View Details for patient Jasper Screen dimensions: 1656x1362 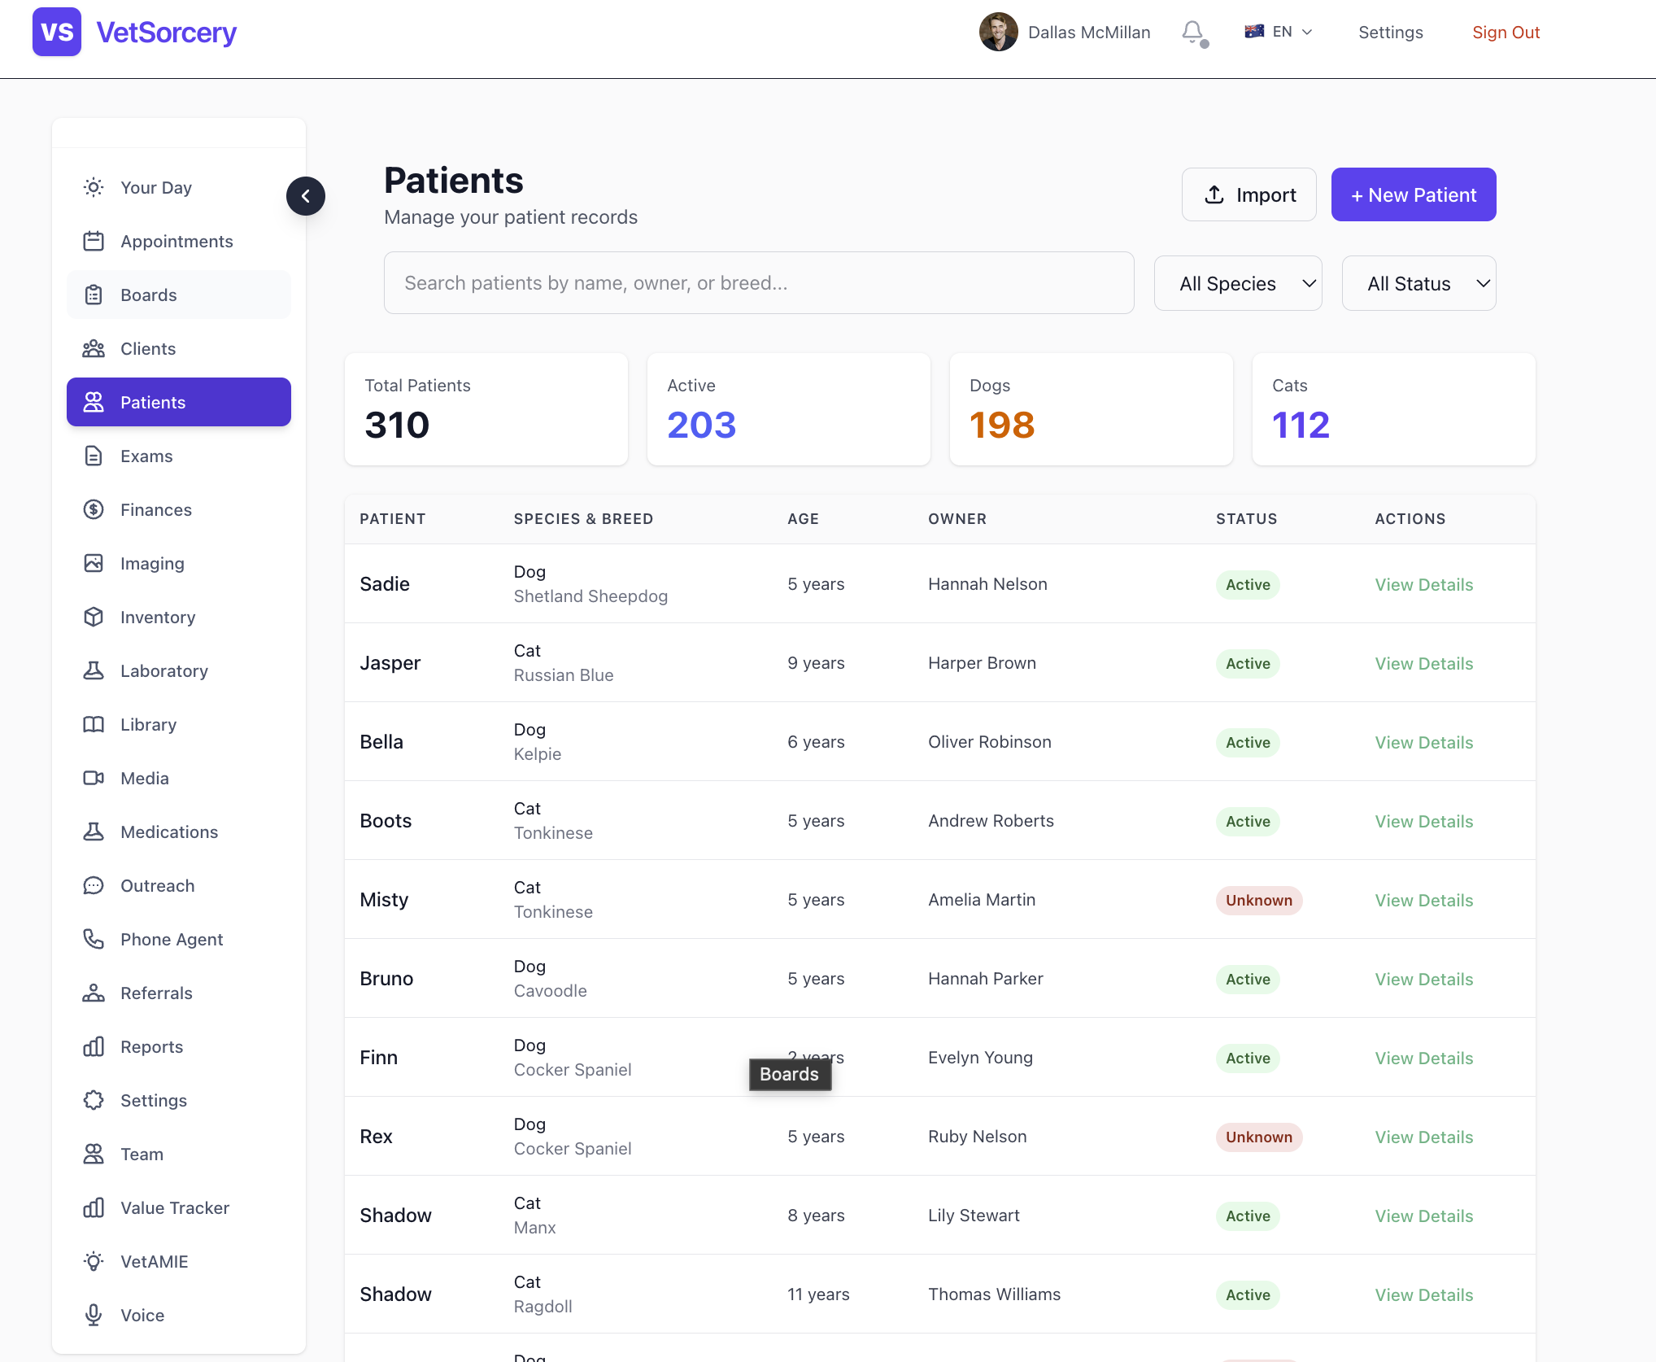[1423, 663]
